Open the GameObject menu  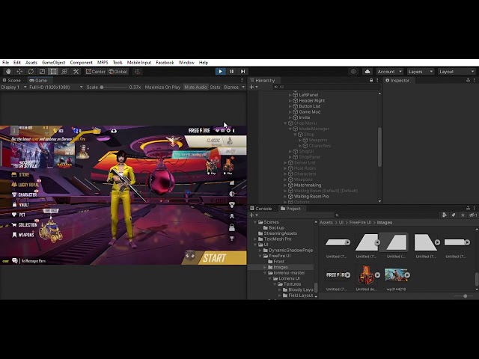[53, 62]
